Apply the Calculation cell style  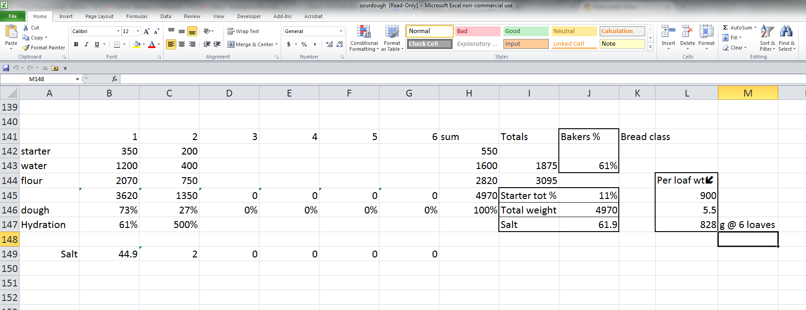622,31
